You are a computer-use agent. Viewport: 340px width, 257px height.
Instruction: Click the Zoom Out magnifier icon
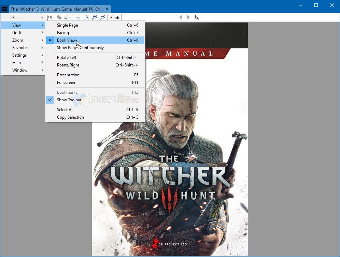[x=95, y=17]
